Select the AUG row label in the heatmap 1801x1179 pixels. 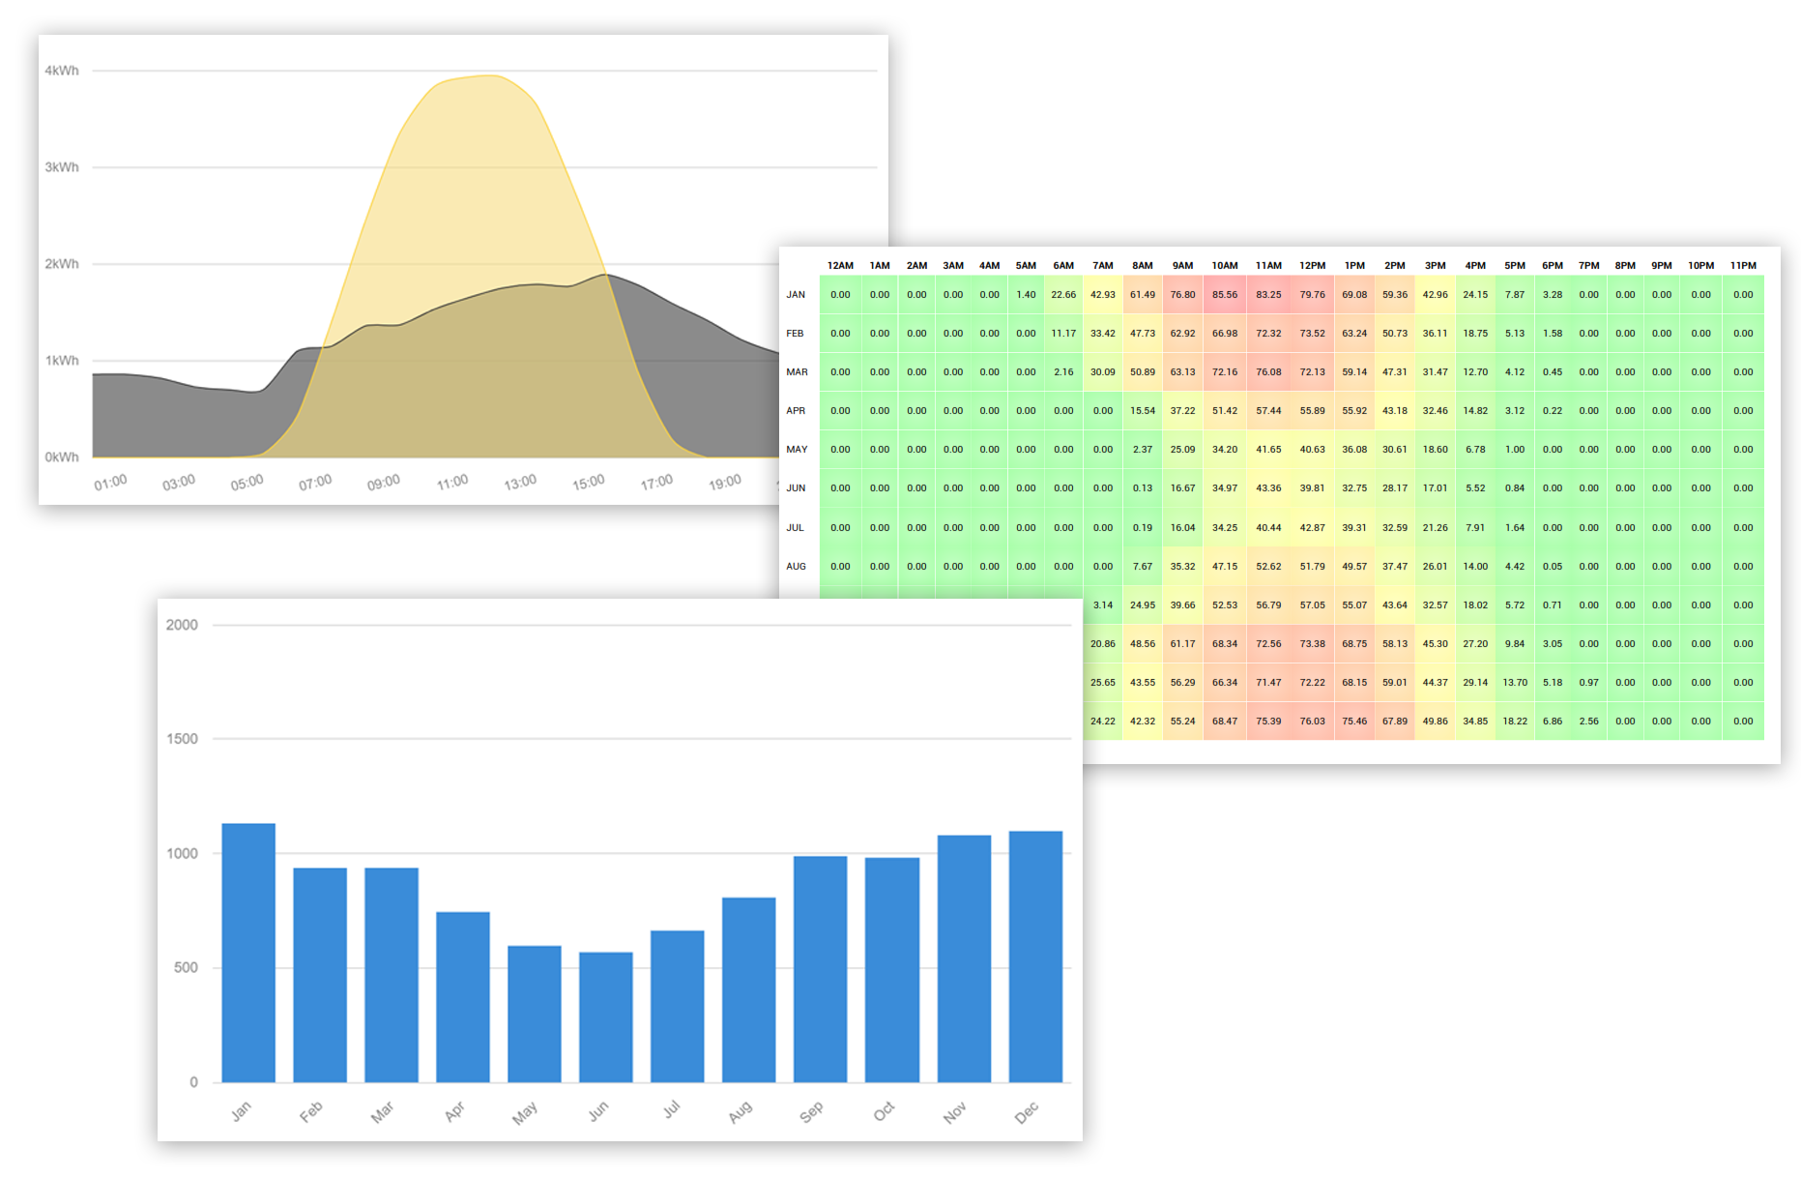[796, 566]
